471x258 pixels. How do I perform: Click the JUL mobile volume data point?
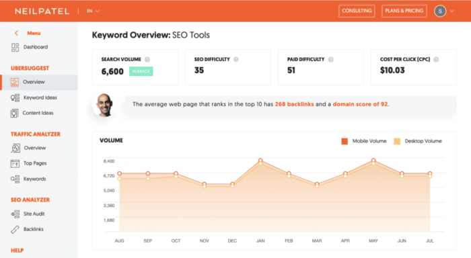430,173
